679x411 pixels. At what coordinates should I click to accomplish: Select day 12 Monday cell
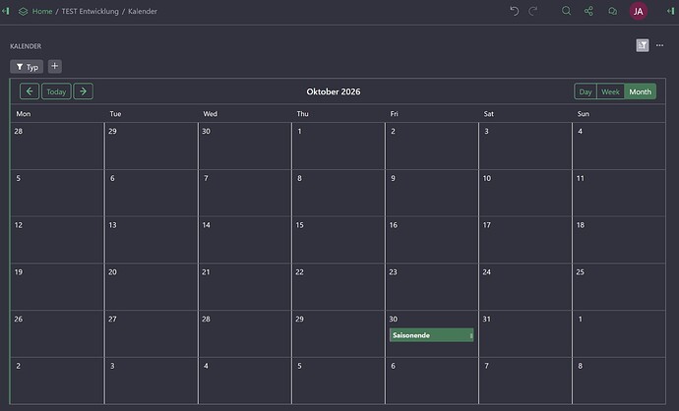click(57, 240)
